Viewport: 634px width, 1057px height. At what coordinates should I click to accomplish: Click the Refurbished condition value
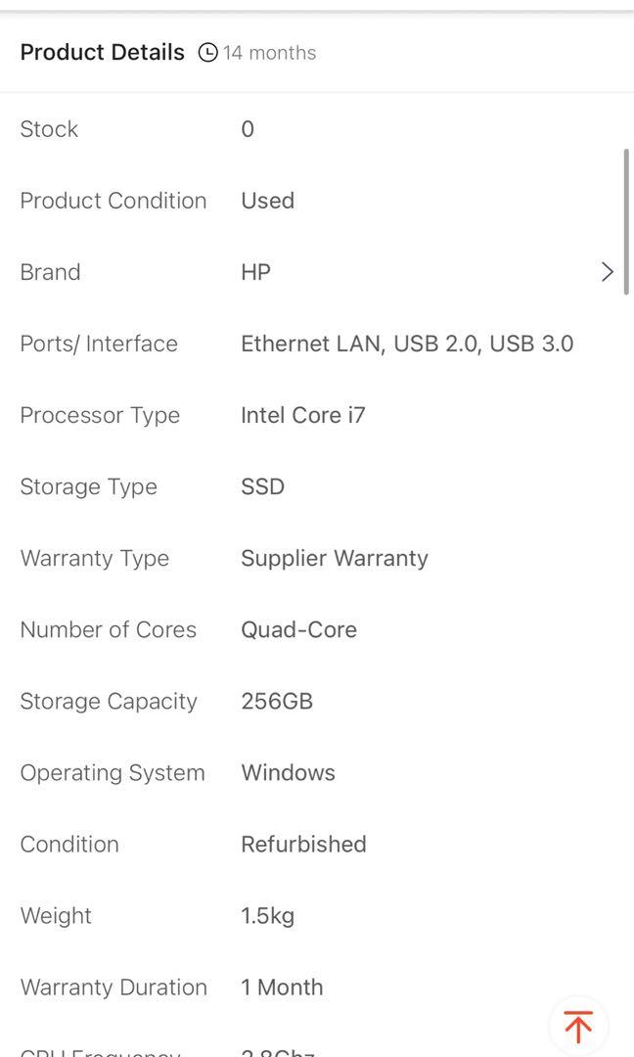[303, 844]
